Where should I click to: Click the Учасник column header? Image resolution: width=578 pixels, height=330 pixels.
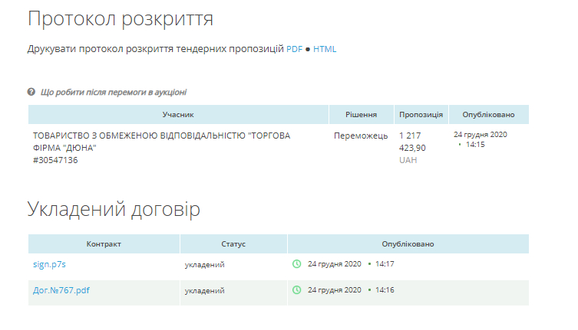(178, 115)
